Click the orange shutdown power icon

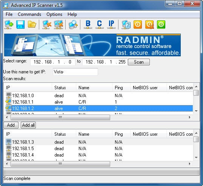pyautogui.click(x=138, y=25)
